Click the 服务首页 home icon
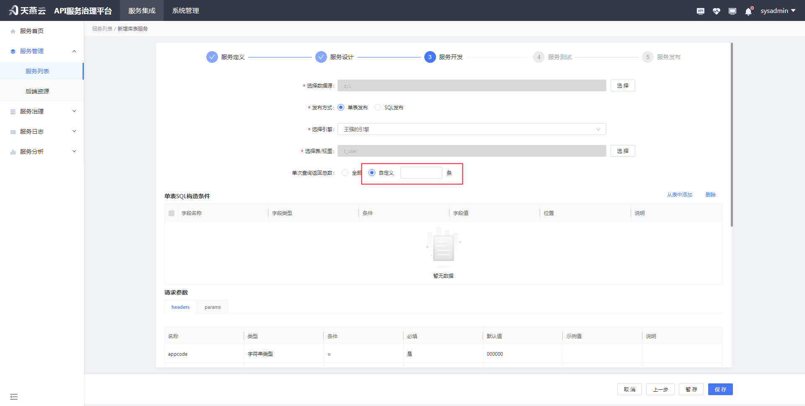This screenshot has width=805, height=406. [x=13, y=31]
